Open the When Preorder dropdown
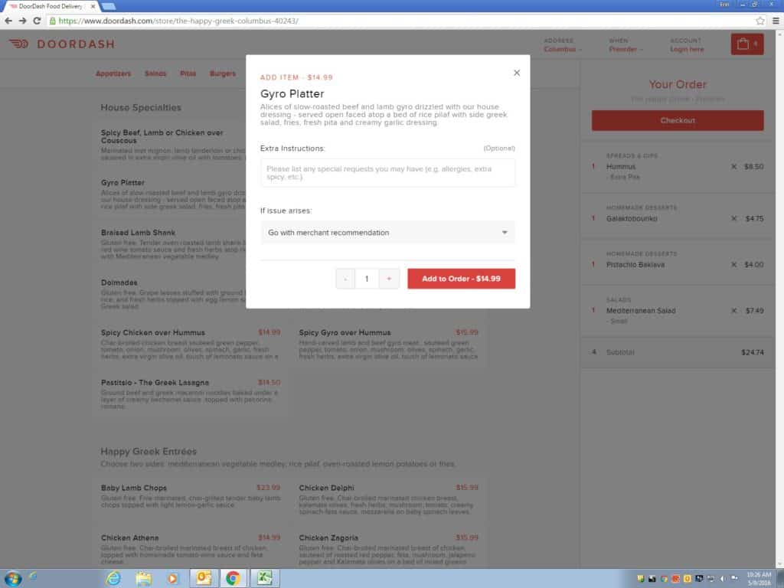This screenshot has width=784, height=588. [625, 45]
